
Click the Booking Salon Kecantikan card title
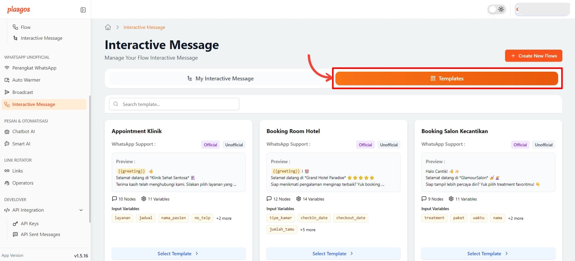454,131
